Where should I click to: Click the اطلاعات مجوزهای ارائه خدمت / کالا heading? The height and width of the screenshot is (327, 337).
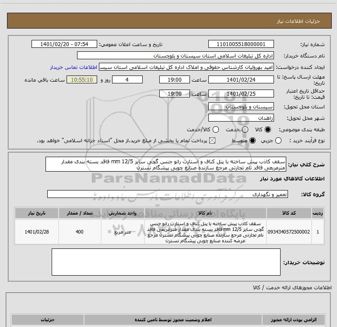(292, 287)
